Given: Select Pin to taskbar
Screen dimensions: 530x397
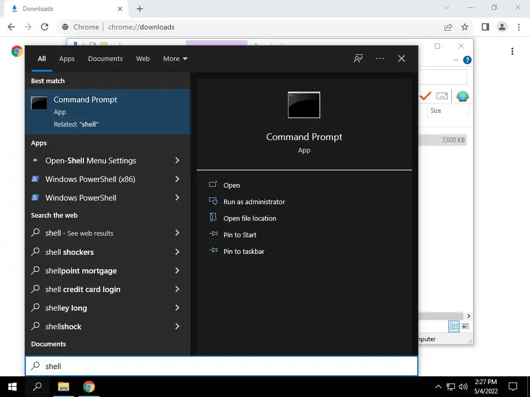Looking at the screenshot, I should (x=244, y=251).
